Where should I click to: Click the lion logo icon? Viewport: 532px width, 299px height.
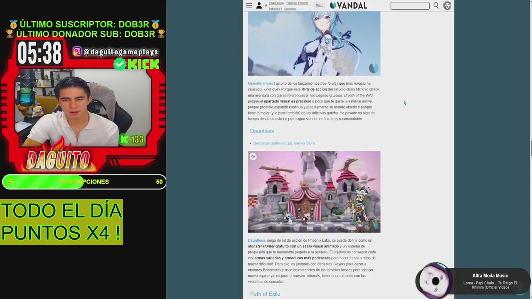[x=447, y=5]
